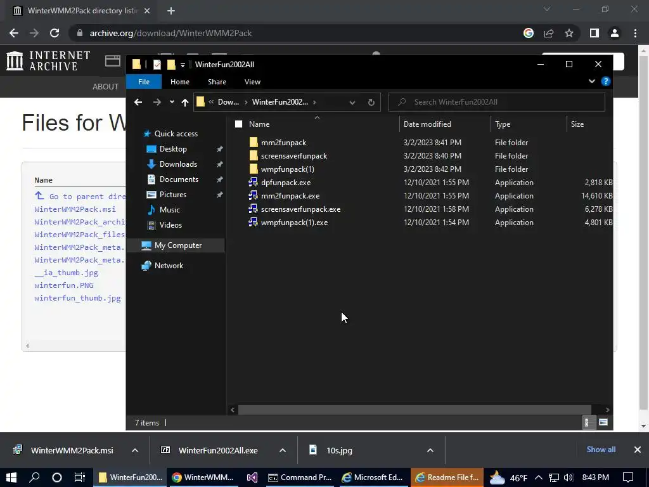The image size is (649, 487).
Task: Go back in Chrome browser
Action: pyautogui.click(x=14, y=33)
